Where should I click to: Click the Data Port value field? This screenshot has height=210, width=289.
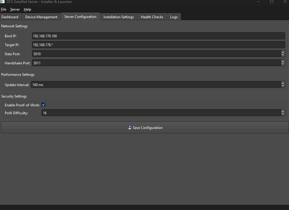tap(156, 54)
